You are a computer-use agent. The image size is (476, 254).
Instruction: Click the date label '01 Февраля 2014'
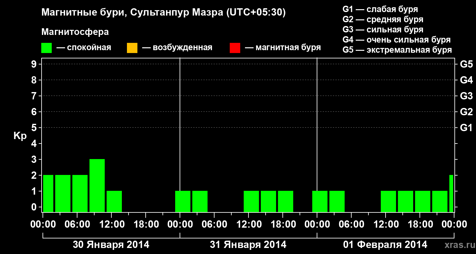pos(385,245)
